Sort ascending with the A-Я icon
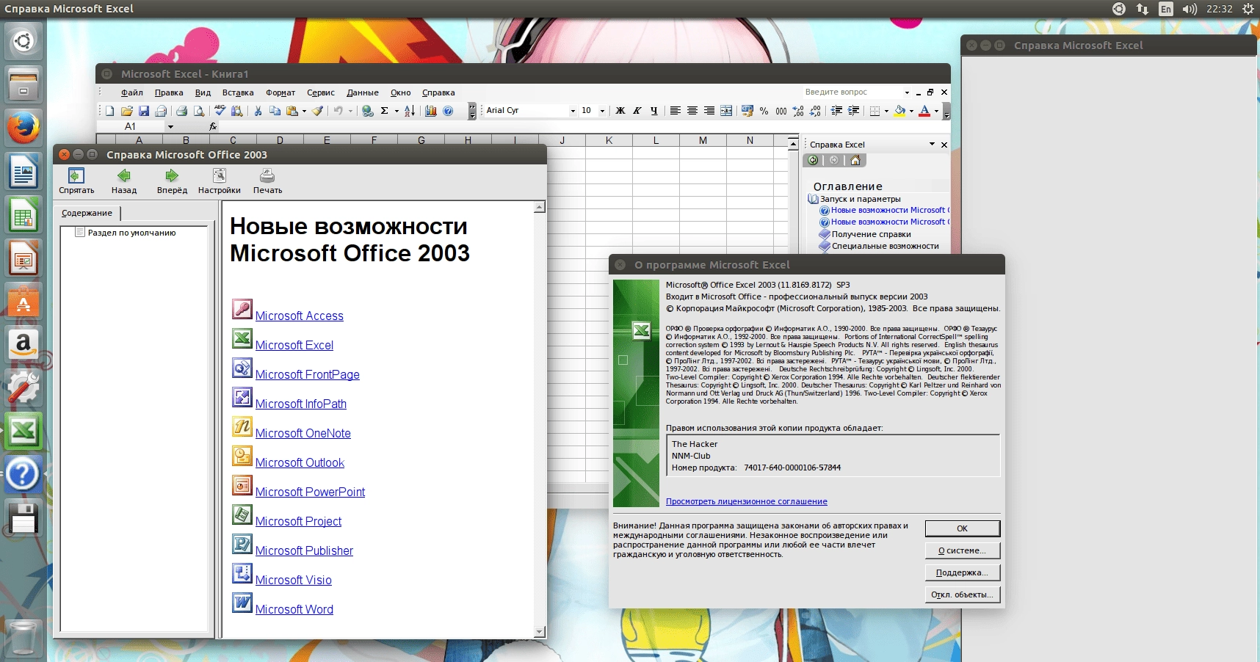The width and height of the screenshot is (1260, 662). (410, 111)
